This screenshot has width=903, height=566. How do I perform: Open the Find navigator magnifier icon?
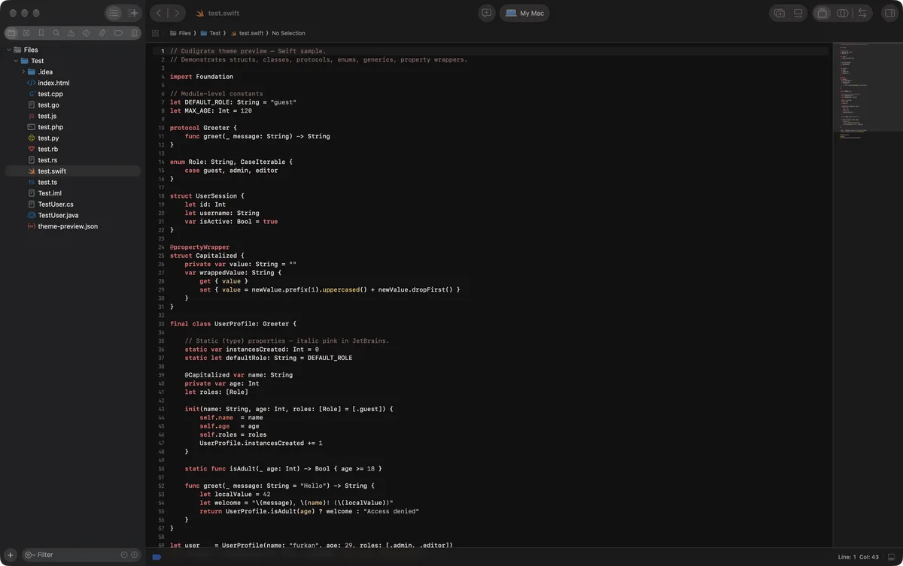click(56, 33)
